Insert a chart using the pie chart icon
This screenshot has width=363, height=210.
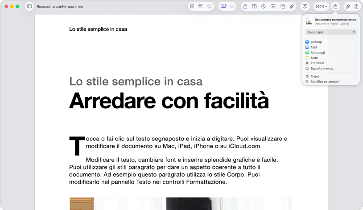[x=264, y=7]
